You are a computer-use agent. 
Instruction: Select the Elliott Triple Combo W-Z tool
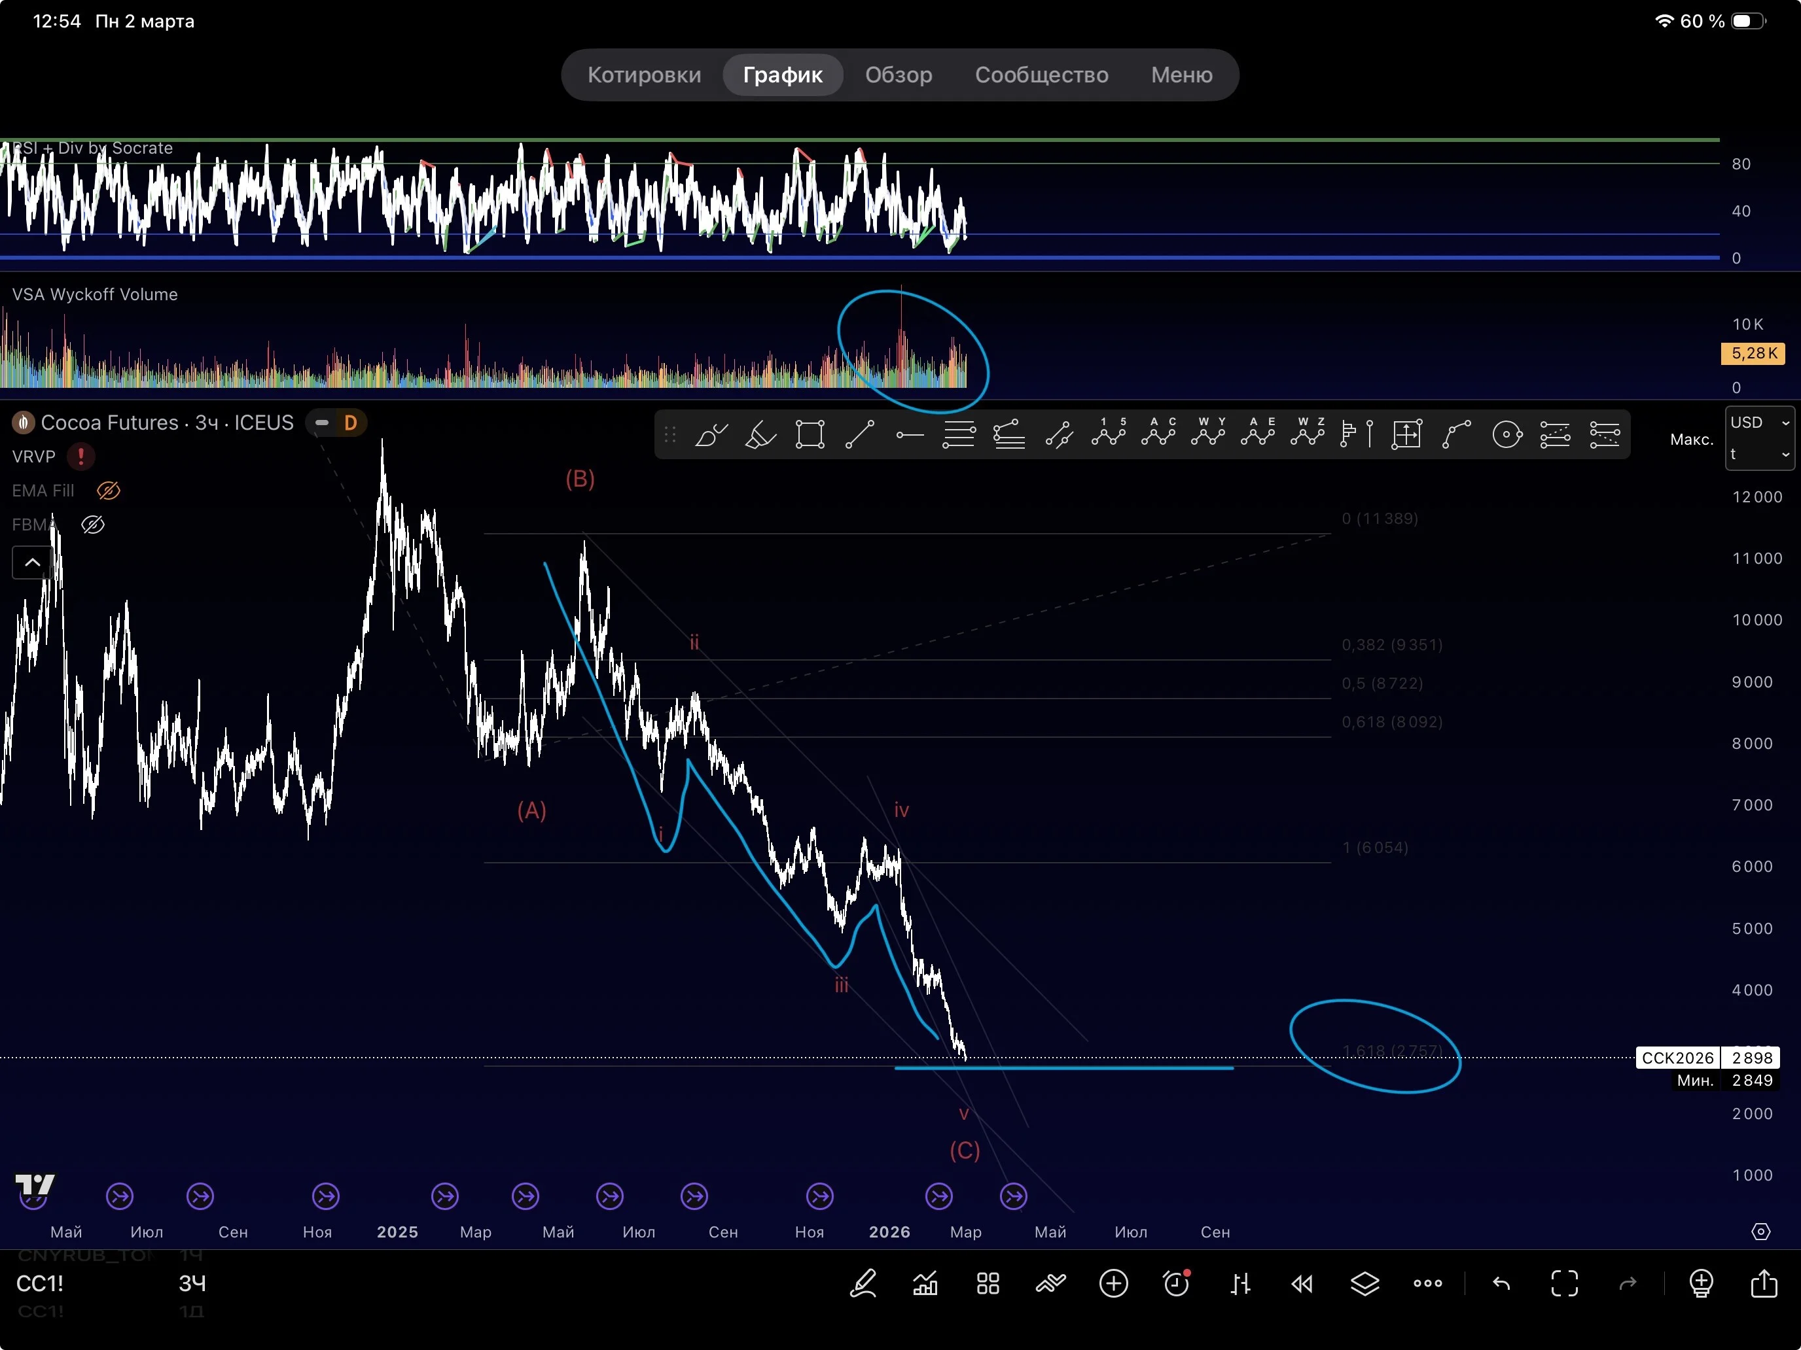point(1308,432)
